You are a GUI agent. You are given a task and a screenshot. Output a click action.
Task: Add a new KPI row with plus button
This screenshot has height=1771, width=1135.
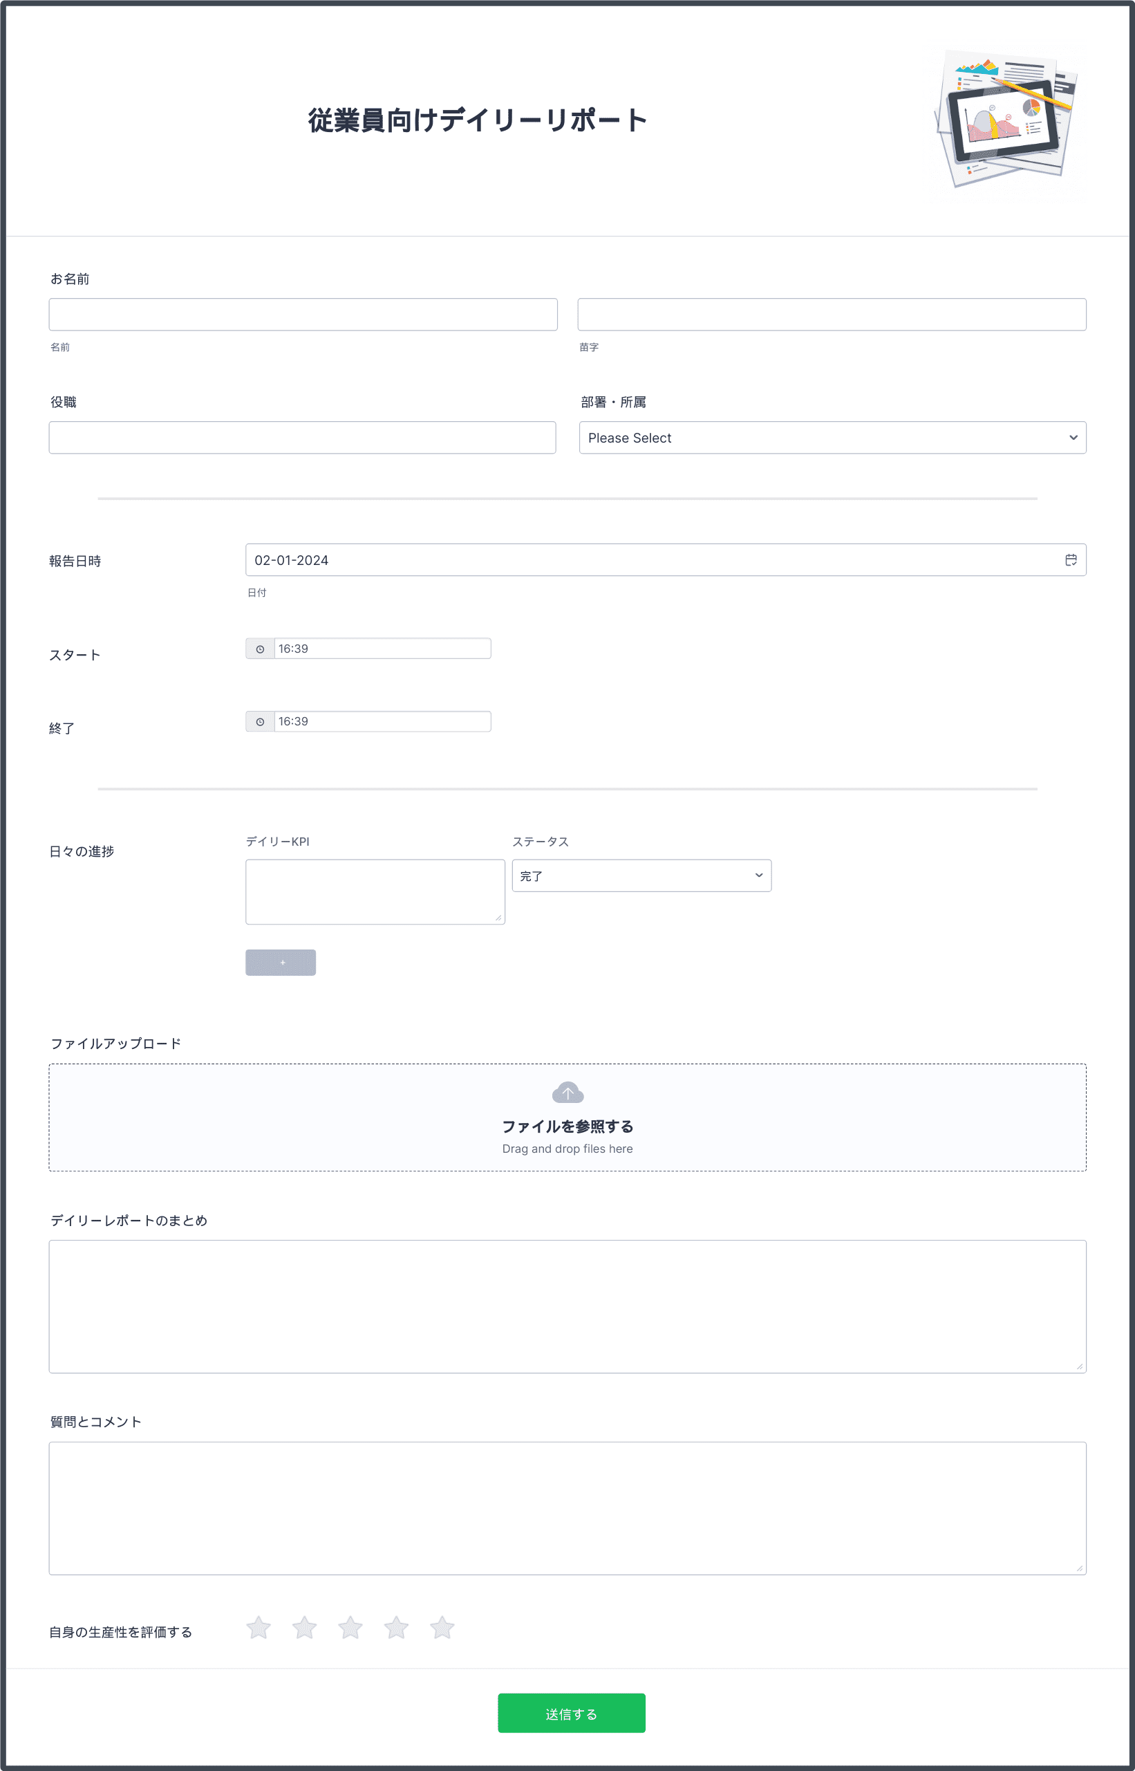281,963
